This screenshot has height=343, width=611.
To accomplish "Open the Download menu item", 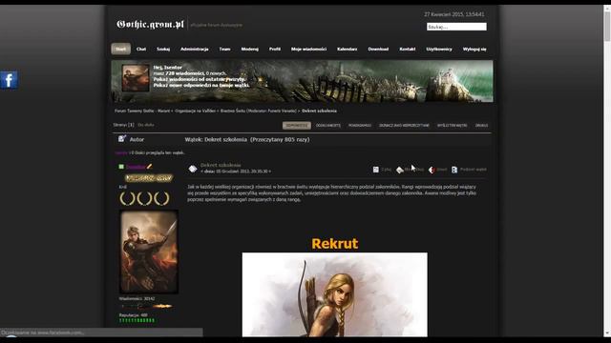I will [378, 49].
